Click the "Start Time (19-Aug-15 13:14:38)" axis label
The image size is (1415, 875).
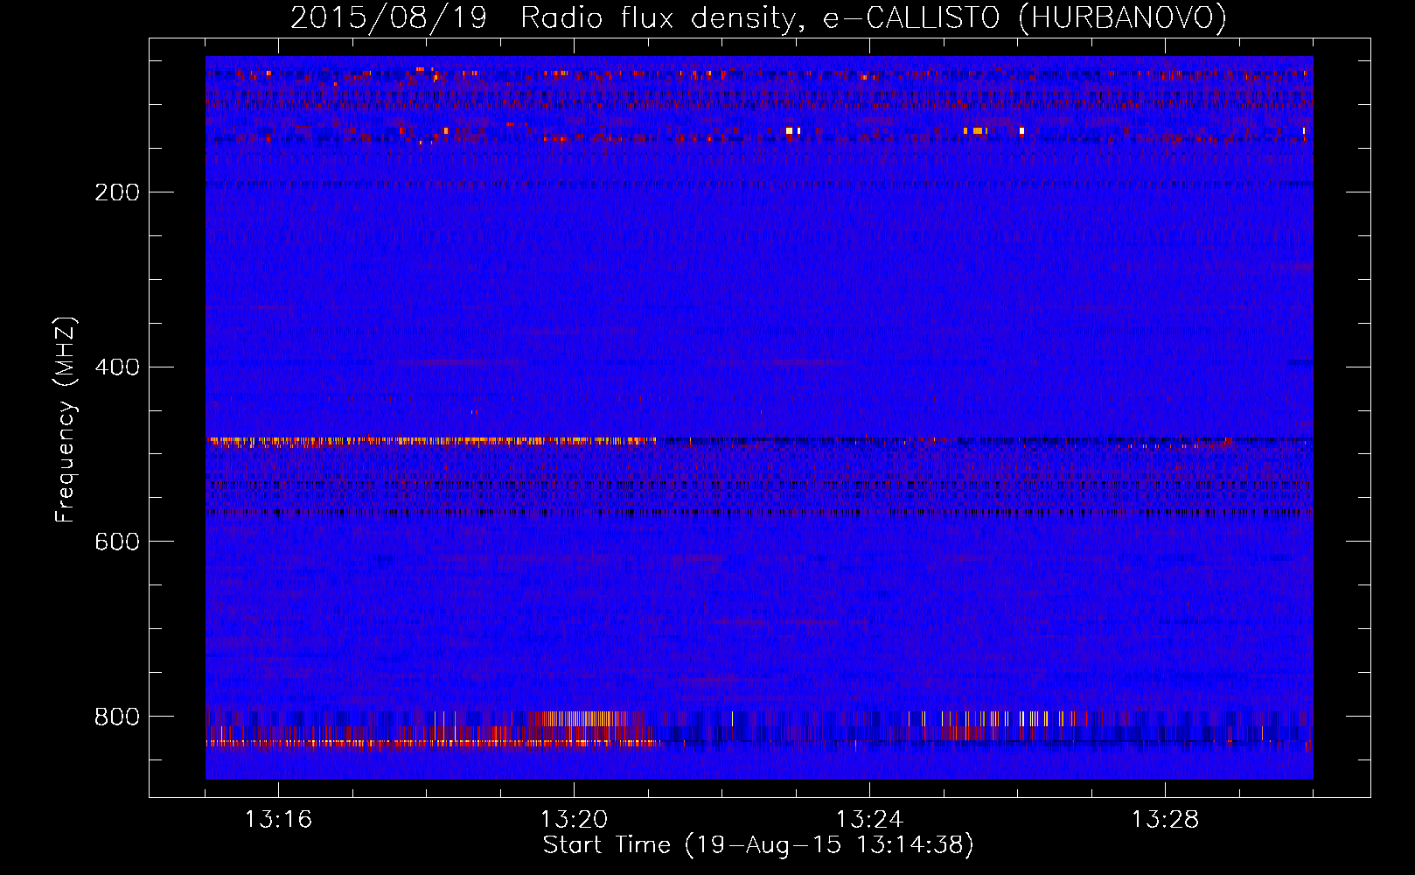click(x=758, y=845)
